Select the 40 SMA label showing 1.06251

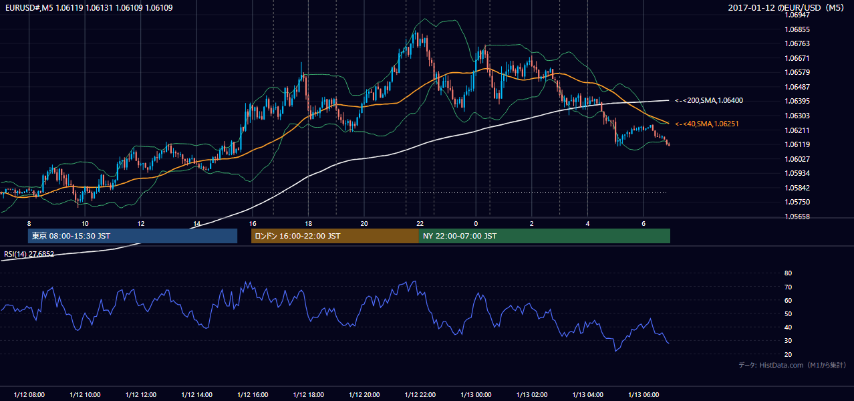point(706,124)
